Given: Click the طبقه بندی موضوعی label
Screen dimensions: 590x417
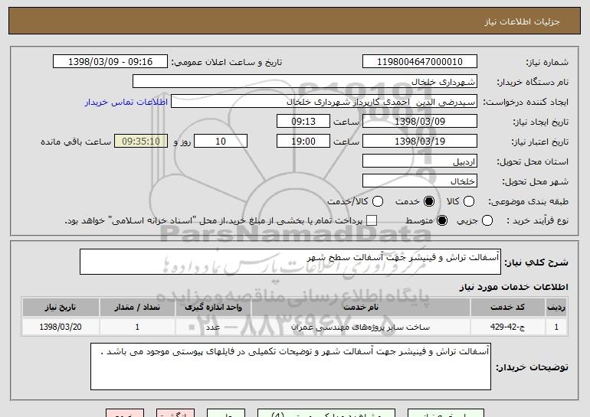Looking at the screenshot, I should [528, 202].
